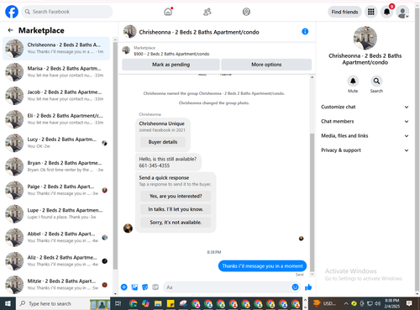
Task: Open Windows Start menu
Action: [x=8, y=303]
